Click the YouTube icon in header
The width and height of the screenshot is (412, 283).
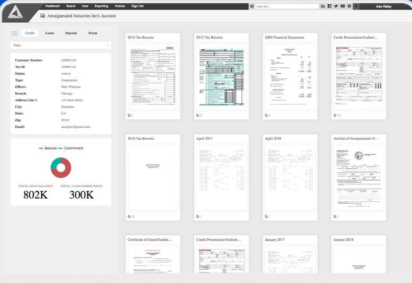[x=343, y=6]
